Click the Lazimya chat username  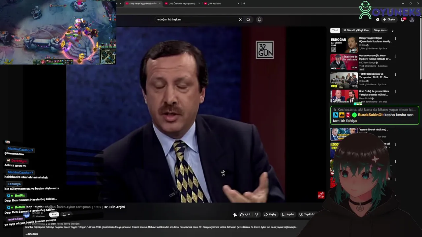[14, 184]
